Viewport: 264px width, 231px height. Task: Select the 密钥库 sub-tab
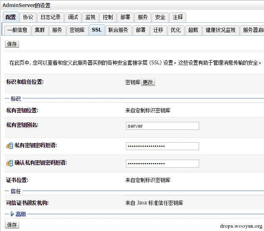point(77,30)
